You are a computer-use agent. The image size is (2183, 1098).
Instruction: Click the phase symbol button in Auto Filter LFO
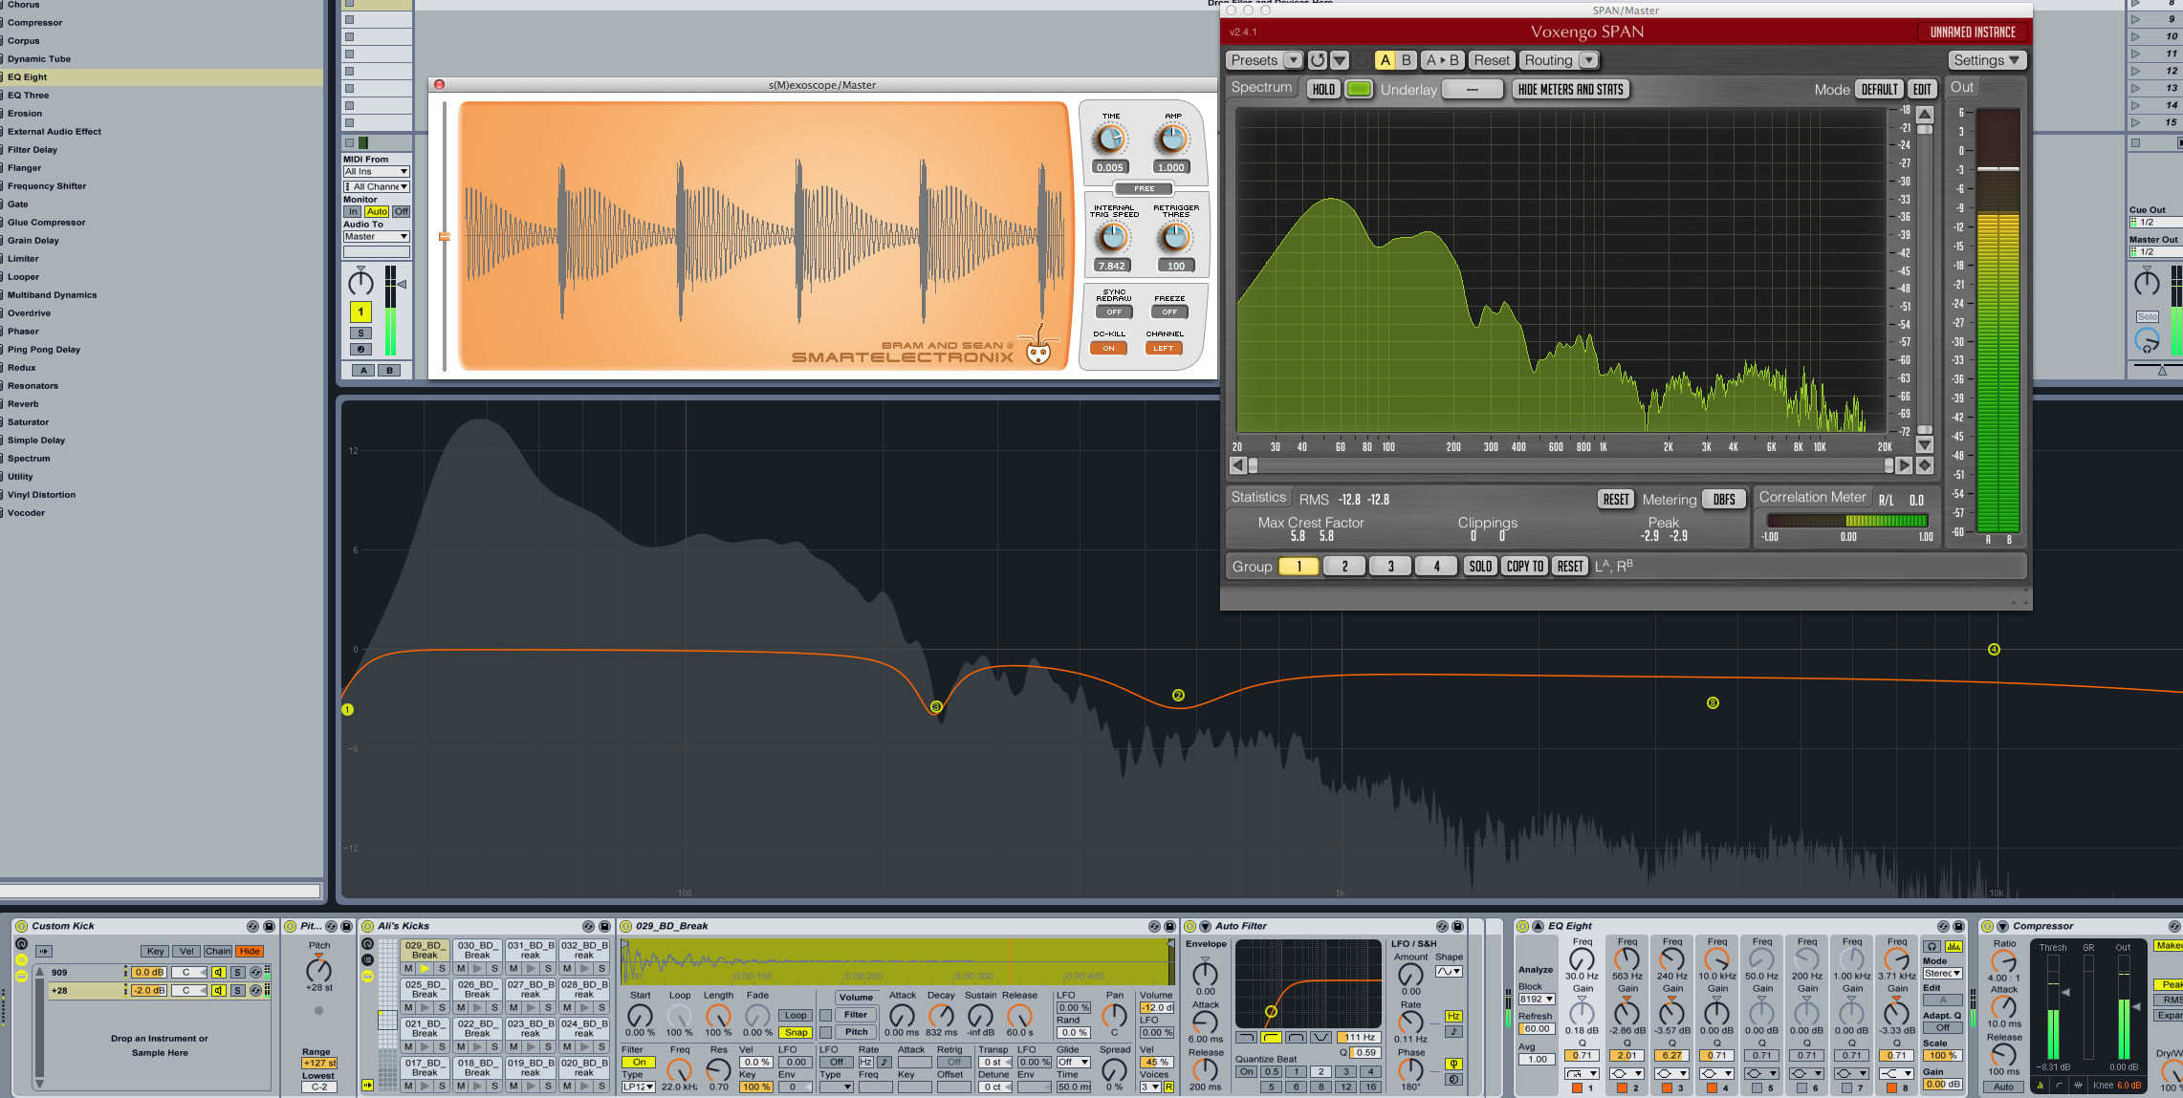click(1453, 1064)
